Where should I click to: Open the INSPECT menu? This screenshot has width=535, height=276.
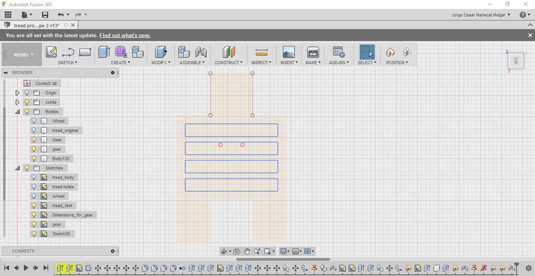click(x=261, y=63)
